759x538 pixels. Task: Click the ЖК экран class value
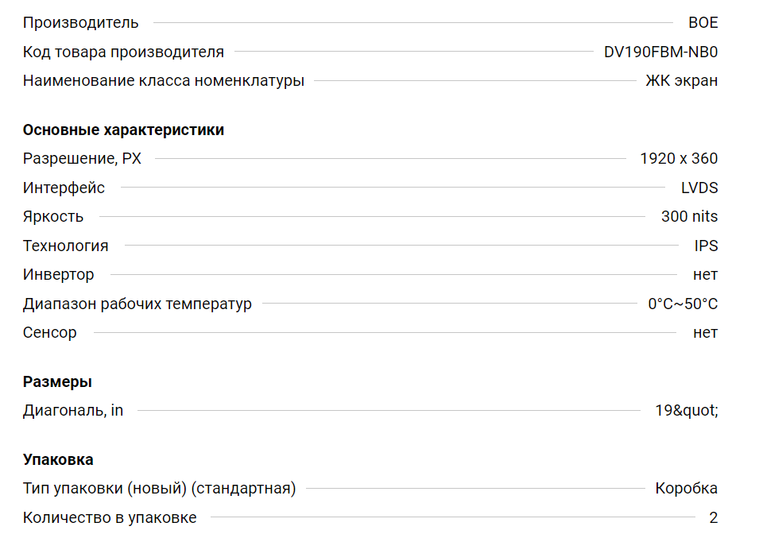click(681, 81)
